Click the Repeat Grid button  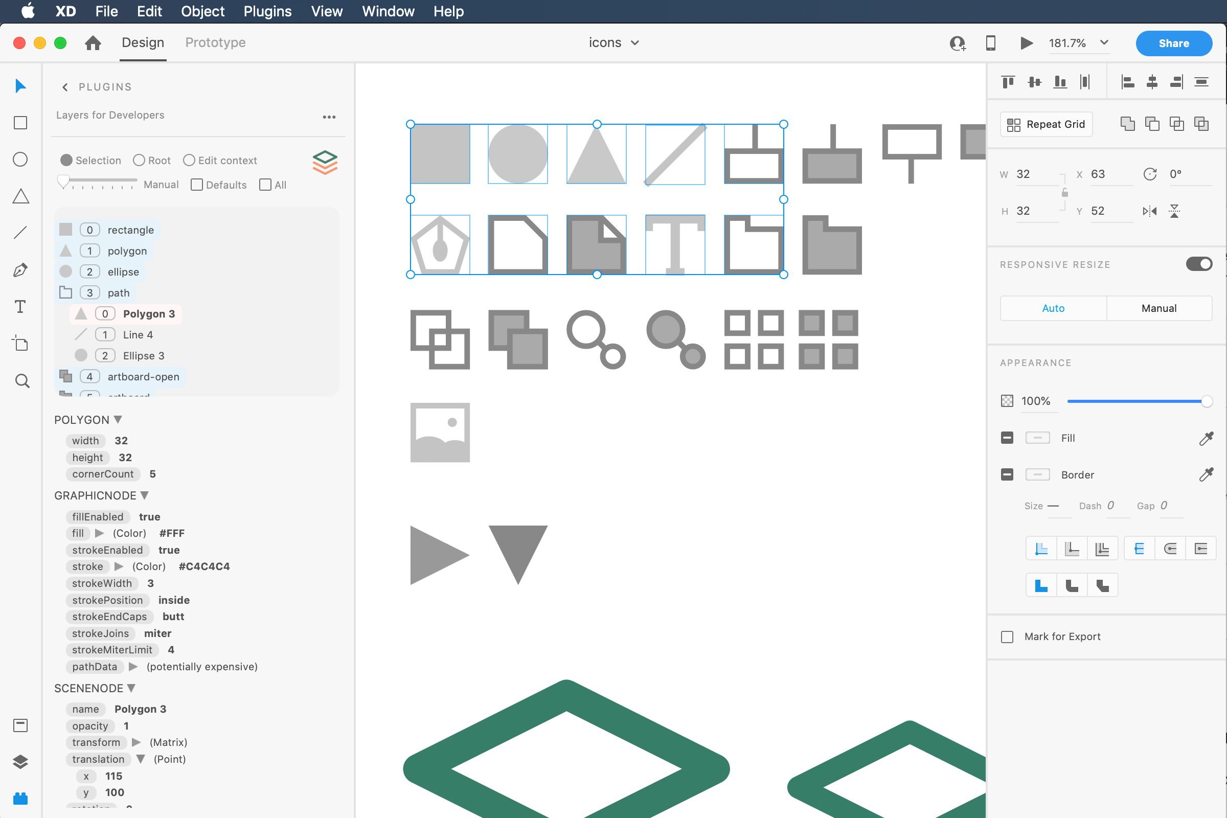tap(1046, 124)
